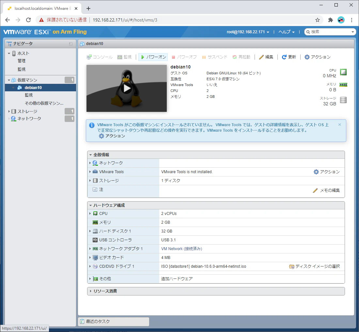
Task: Click the CPU chip icon in summary
Action: pyautogui.click(x=343, y=72)
